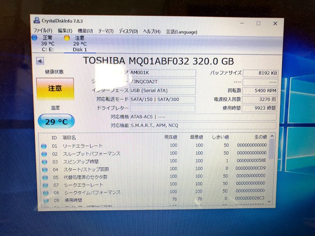Click the 29 °C temperature button
Image resolution: width=315 pixels, height=236 pixels.
[56, 121]
